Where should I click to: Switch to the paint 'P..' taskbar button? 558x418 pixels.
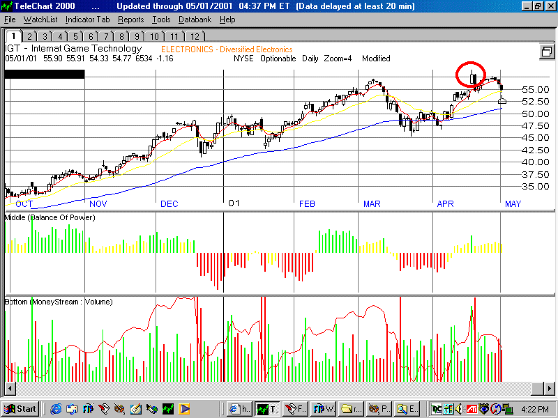pyautogui.click(x=378, y=409)
